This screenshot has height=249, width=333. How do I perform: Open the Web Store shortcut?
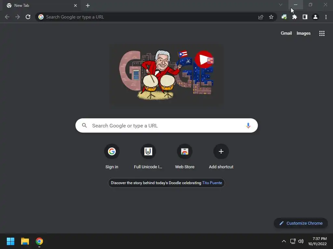[185, 157]
